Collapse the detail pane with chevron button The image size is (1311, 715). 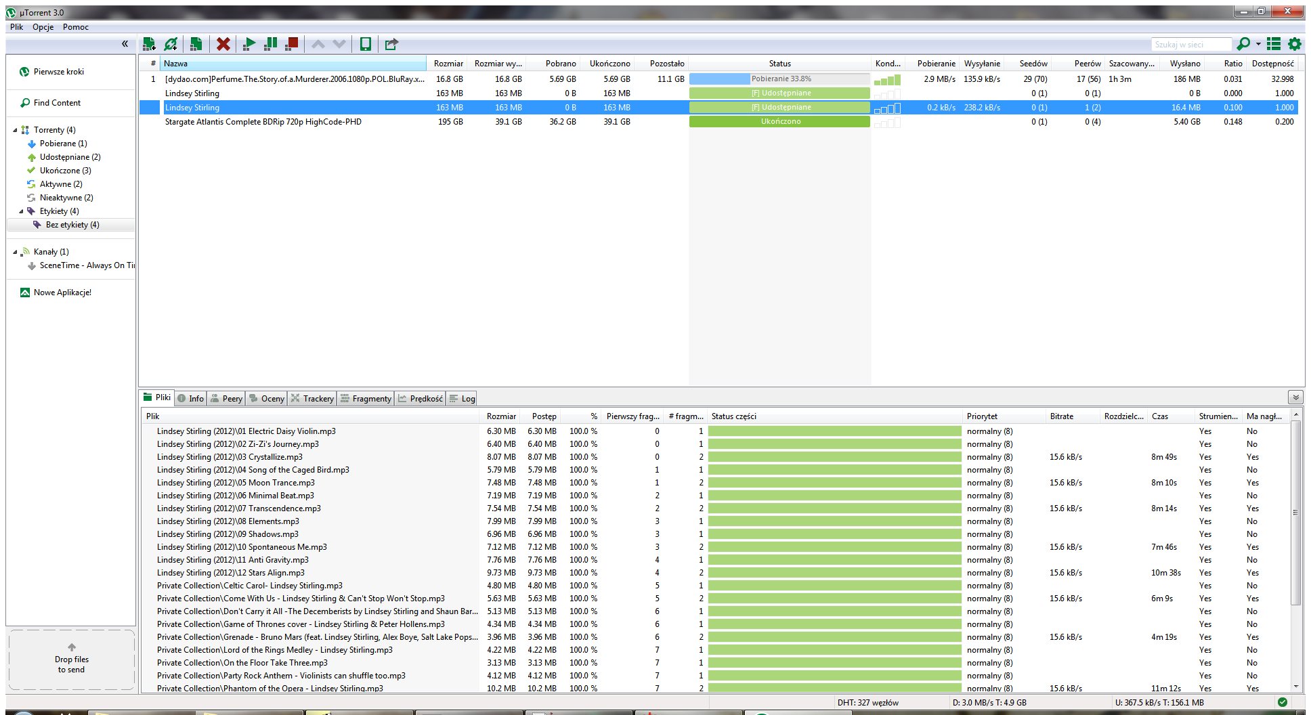(1295, 398)
